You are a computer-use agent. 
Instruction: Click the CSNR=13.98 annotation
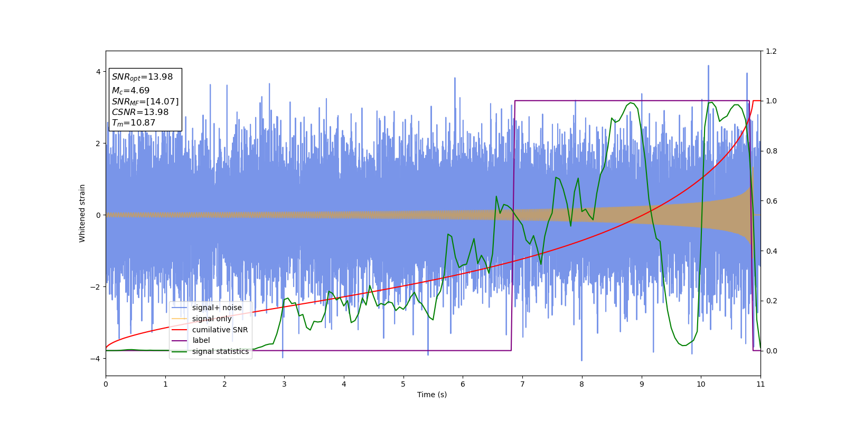tap(140, 112)
